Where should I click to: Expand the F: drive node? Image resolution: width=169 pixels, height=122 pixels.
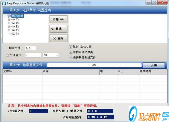[9, 30]
